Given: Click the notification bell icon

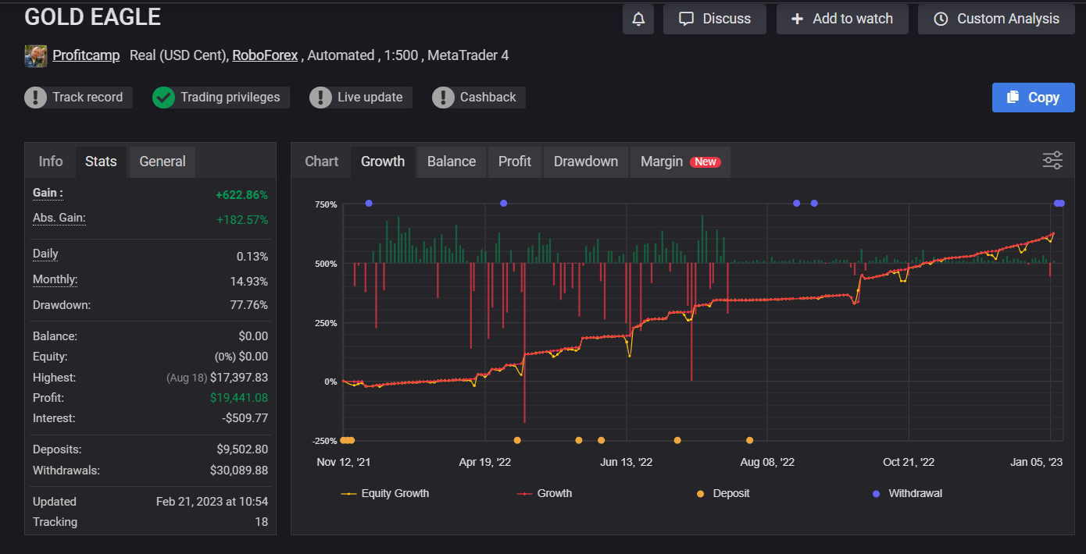Looking at the screenshot, I should click(638, 19).
